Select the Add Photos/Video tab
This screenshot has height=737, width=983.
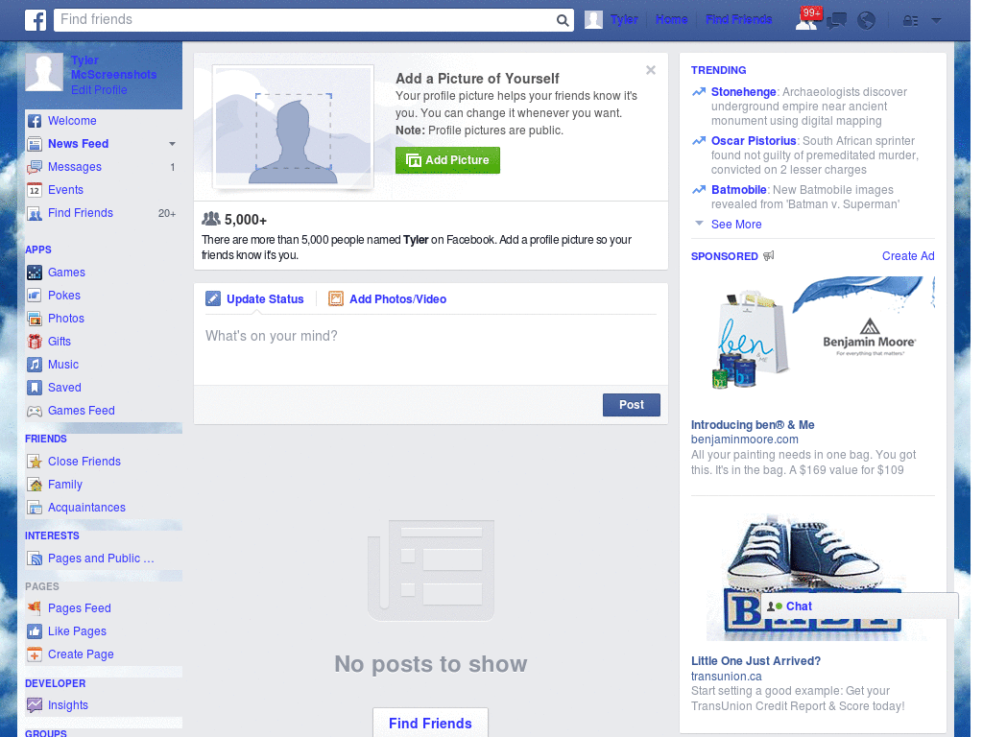(388, 299)
